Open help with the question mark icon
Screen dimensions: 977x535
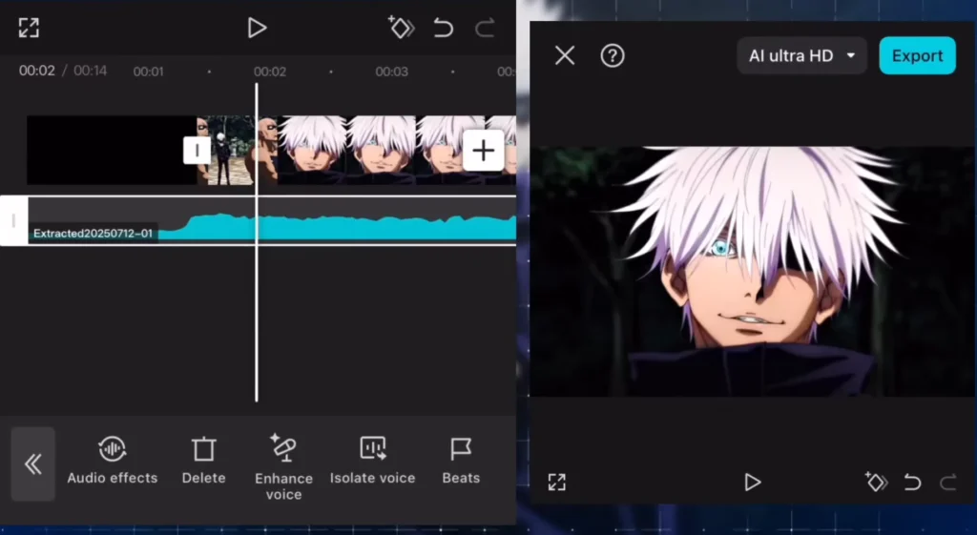point(613,56)
